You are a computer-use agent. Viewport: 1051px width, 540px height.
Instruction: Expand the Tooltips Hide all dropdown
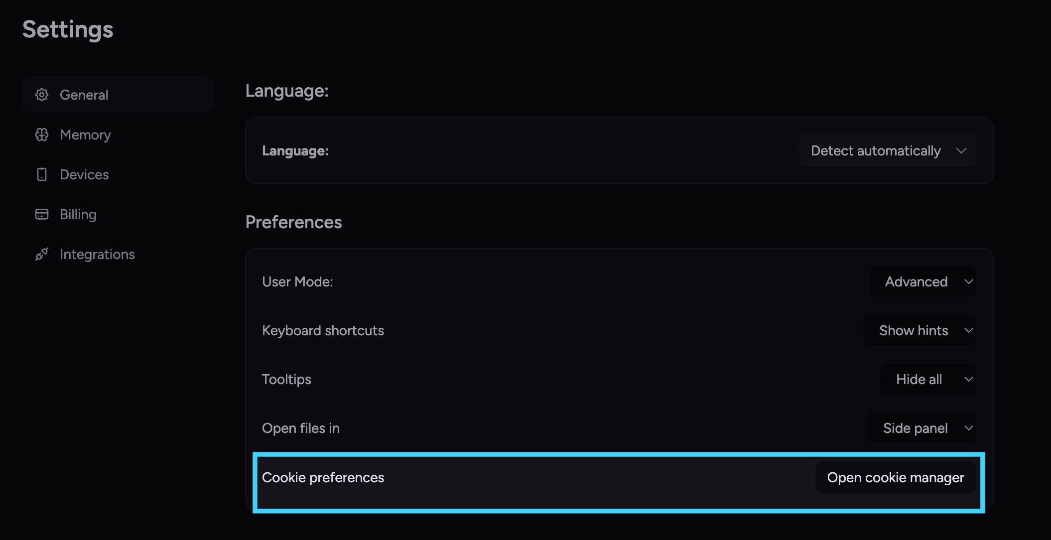(x=928, y=379)
